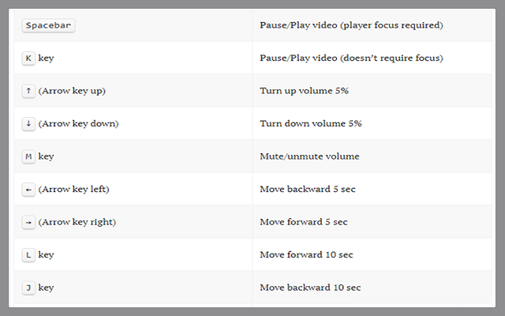Click the M key badge

pos(29,156)
